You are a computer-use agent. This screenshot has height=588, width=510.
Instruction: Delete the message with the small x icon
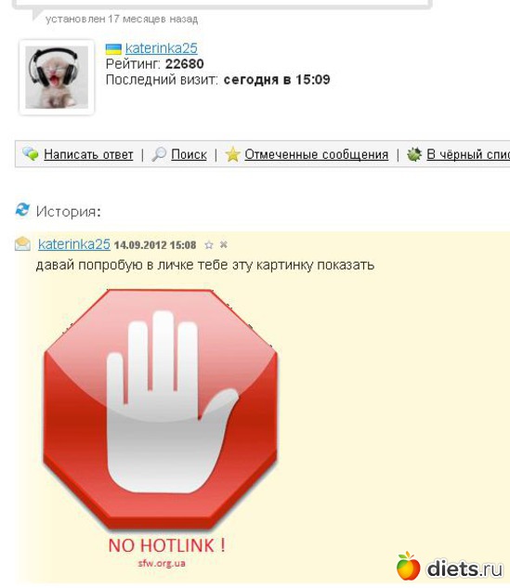point(224,245)
